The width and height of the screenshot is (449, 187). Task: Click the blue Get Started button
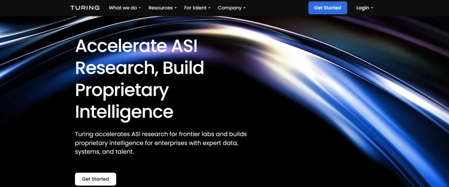pyautogui.click(x=328, y=8)
